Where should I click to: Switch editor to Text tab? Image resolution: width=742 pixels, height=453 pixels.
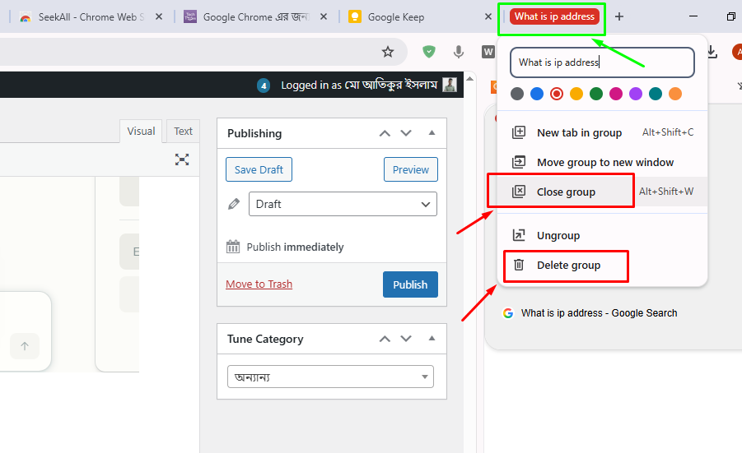[183, 132]
